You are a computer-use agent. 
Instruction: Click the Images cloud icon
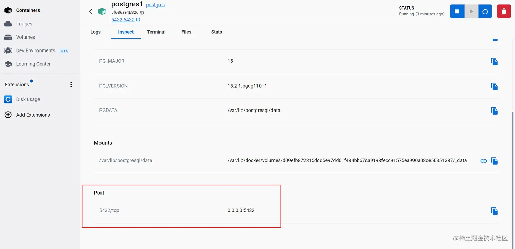click(8, 24)
